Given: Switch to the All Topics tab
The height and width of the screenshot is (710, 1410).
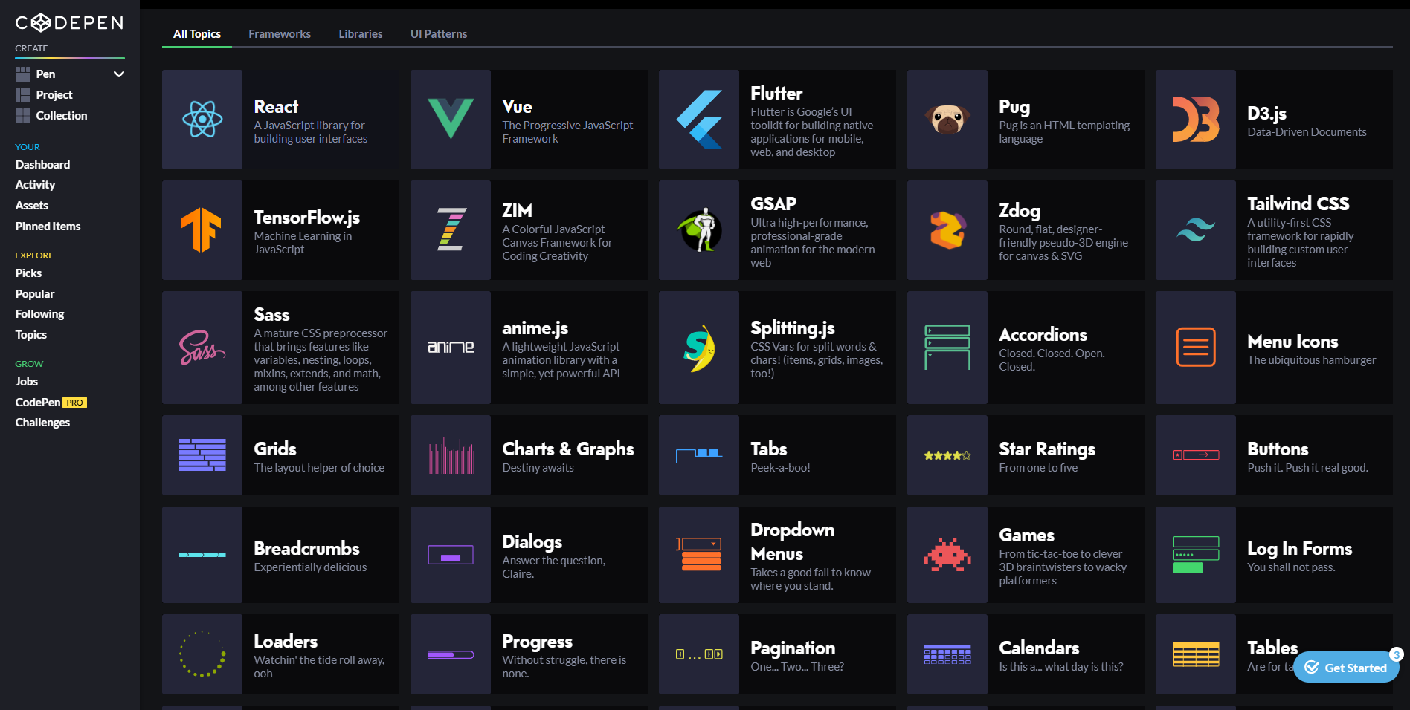Looking at the screenshot, I should [x=197, y=34].
